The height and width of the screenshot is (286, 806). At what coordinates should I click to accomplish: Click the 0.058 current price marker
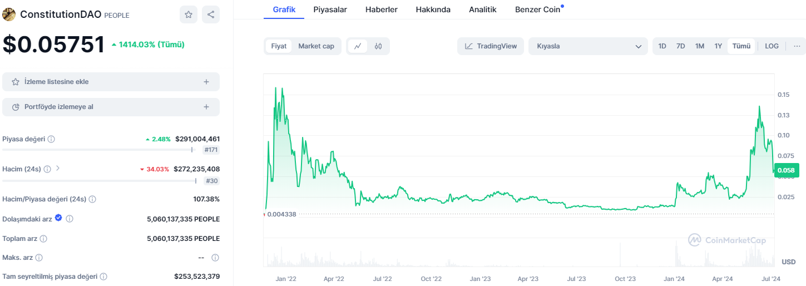(x=787, y=171)
